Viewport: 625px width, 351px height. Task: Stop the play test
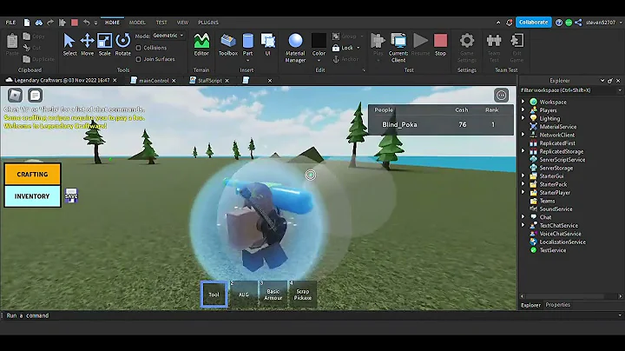tap(440, 44)
